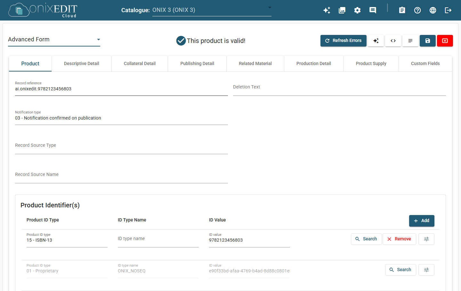Viewport: 461px width, 291px height.
Task: Switch to the Collateral Detail tab
Action: coord(140,63)
